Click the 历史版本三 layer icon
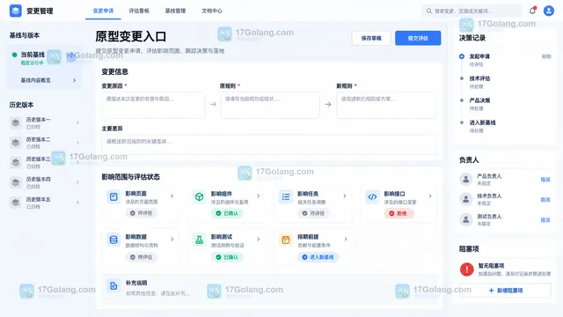Screen dimensions: 563x317 pyautogui.click(x=16, y=162)
